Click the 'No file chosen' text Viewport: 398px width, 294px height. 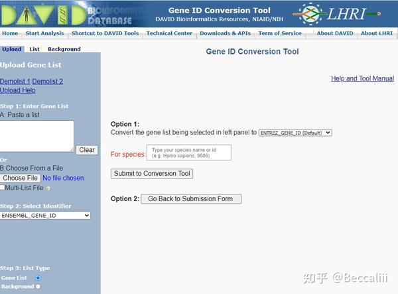pos(63,178)
